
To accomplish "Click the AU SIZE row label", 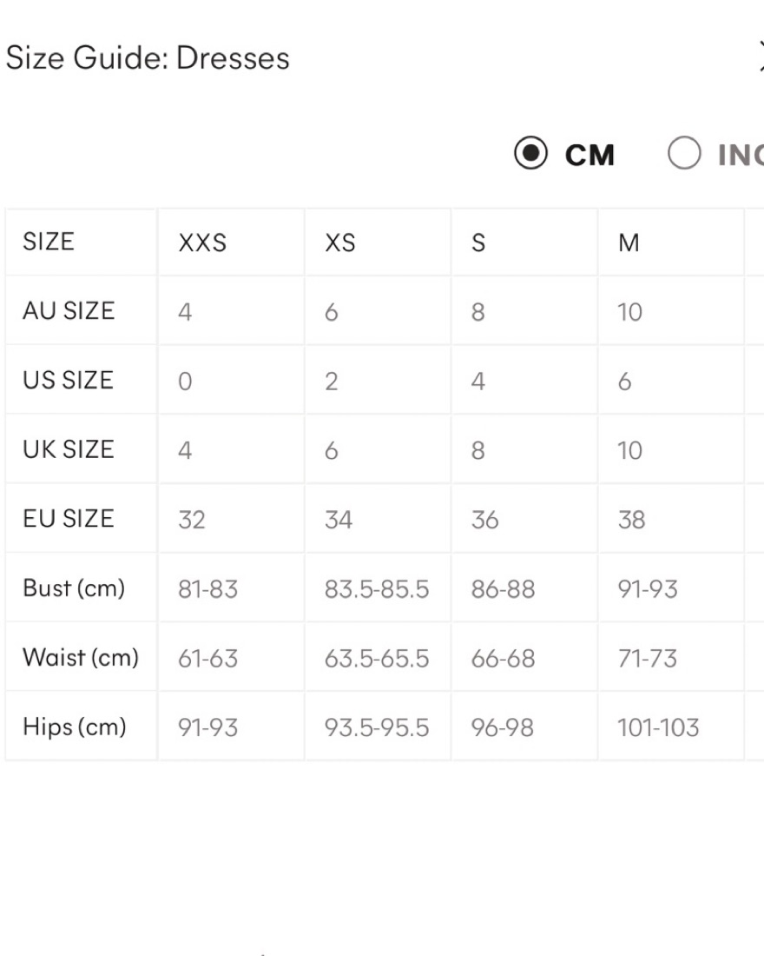I will click(69, 311).
